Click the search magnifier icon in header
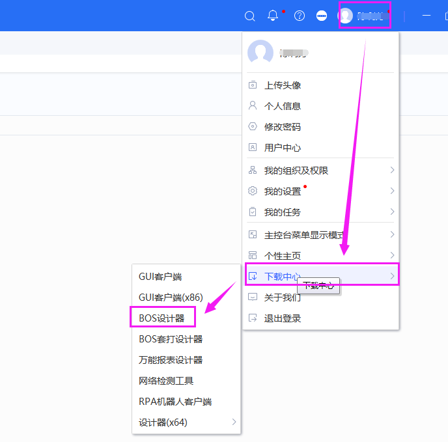The width and height of the screenshot is (448, 442). (x=249, y=16)
